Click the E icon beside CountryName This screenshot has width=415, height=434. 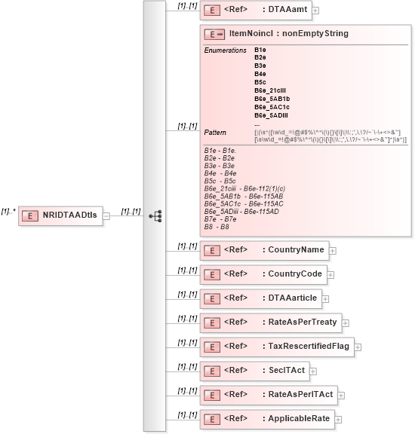(212, 251)
